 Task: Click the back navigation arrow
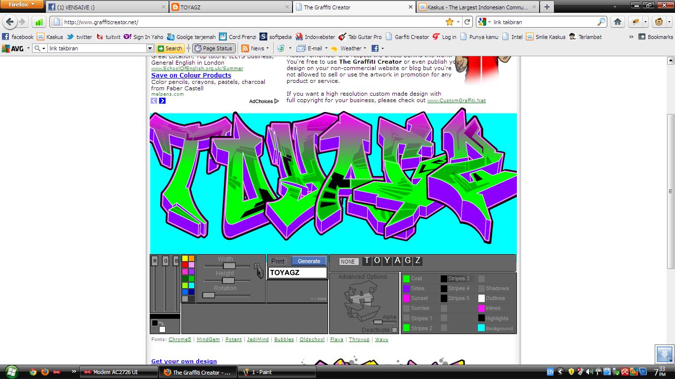(x=10, y=22)
